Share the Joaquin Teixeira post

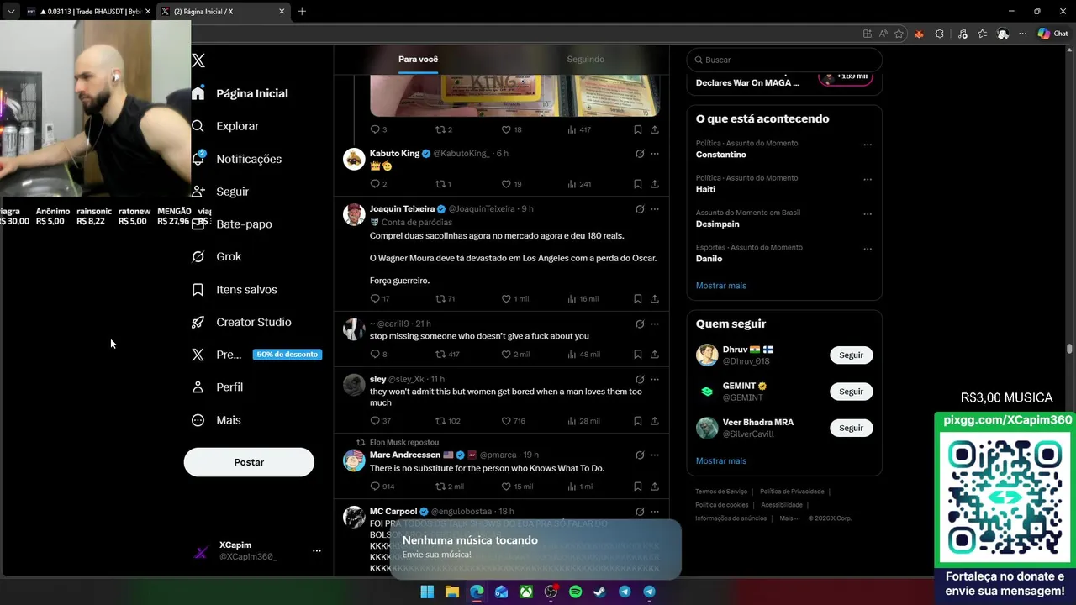click(655, 299)
